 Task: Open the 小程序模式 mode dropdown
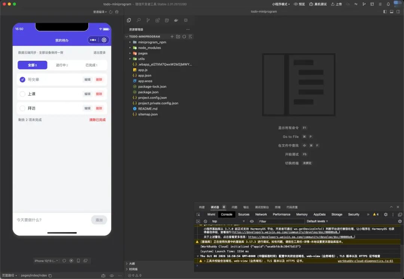(281, 4)
